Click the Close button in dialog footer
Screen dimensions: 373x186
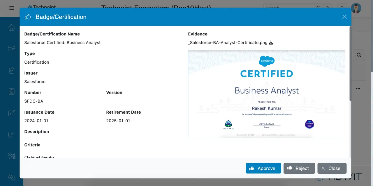click(332, 168)
